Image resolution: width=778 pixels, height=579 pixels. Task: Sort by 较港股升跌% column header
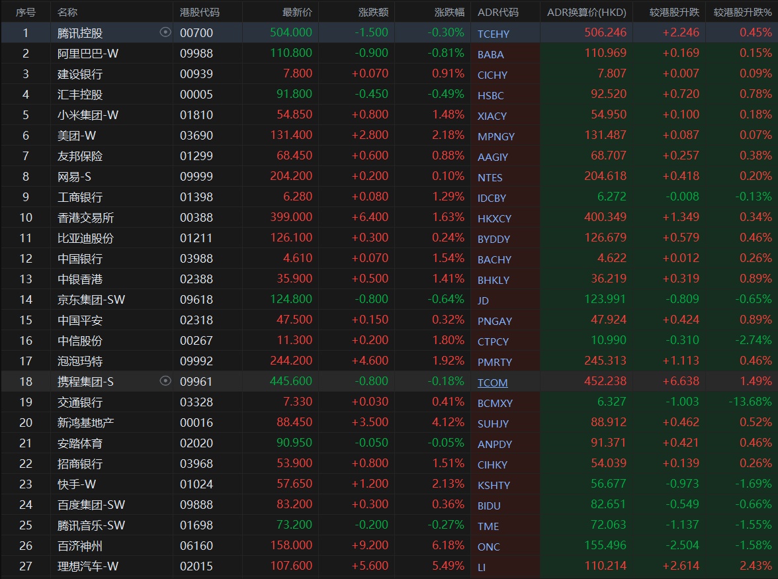coord(742,12)
